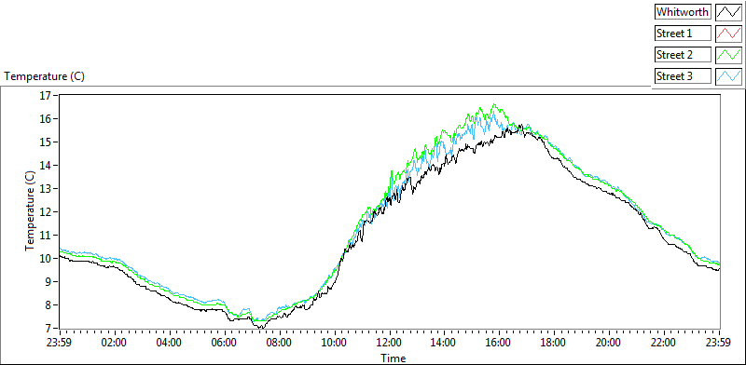746x365 pixels.
Task: Click the 10 value on the temperature axis
Action: tap(45, 259)
